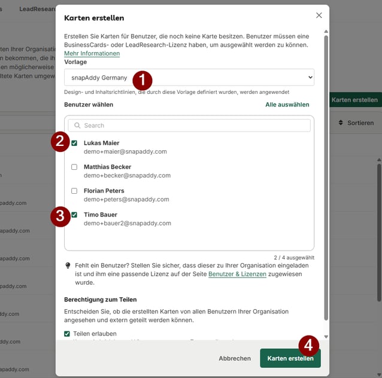Open the Mehr Informationen link
The height and width of the screenshot is (378, 382).
92,53
